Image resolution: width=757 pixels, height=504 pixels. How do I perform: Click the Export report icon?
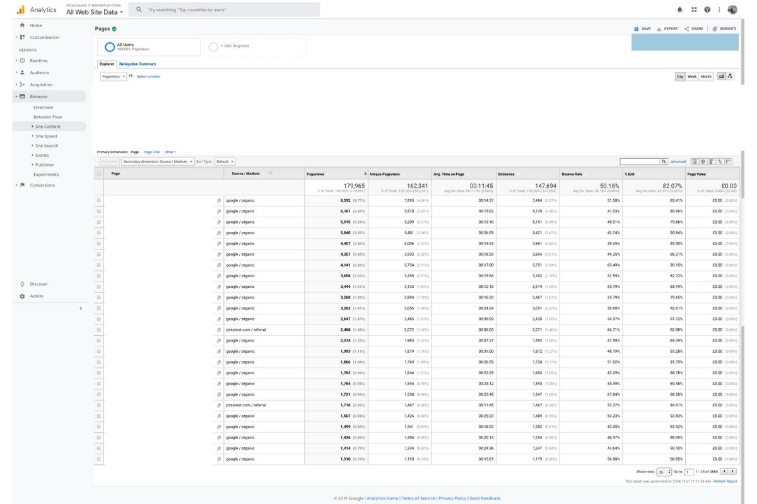(x=667, y=29)
